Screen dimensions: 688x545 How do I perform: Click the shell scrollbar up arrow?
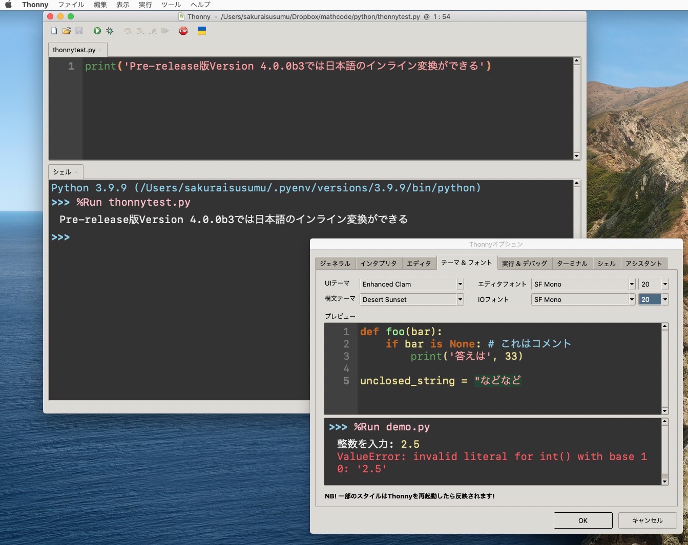tap(577, 183)
